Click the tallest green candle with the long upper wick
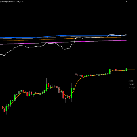The width and height of the screenshot is (137, 137). 72,93
